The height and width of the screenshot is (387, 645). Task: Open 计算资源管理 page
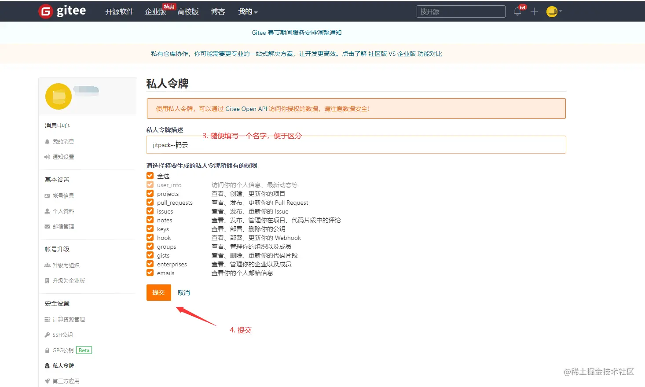click(69, 320)
